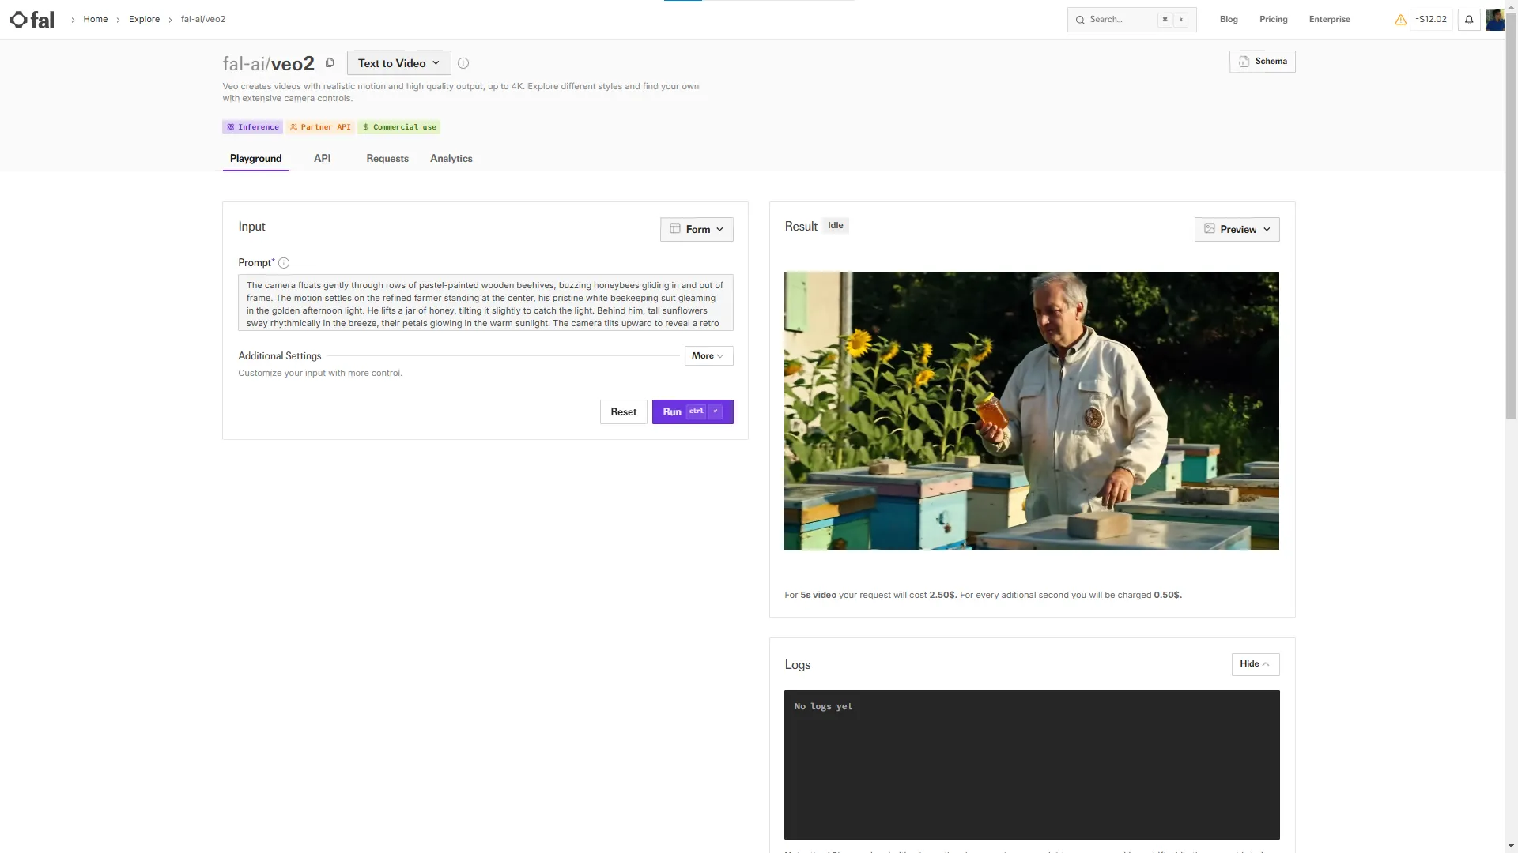This screenshot has height=853, width=1518.
Task: Click balance warning triangle icon
Action: pyautogui.click(x=1400, y=20)
